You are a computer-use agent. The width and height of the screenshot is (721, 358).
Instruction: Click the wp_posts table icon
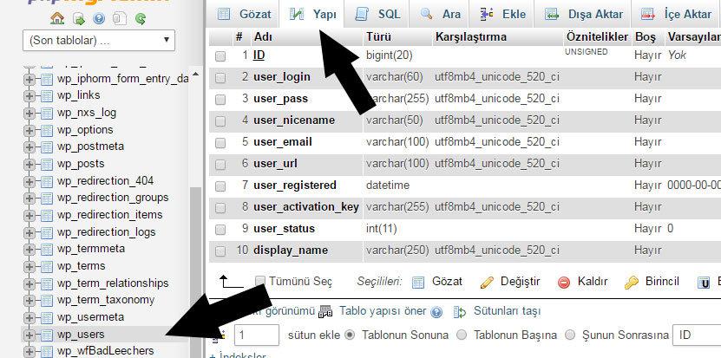(x=47, y=164)
